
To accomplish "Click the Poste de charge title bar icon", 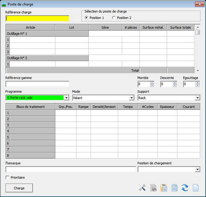I will pyautogui.click(x=4, y=5).
